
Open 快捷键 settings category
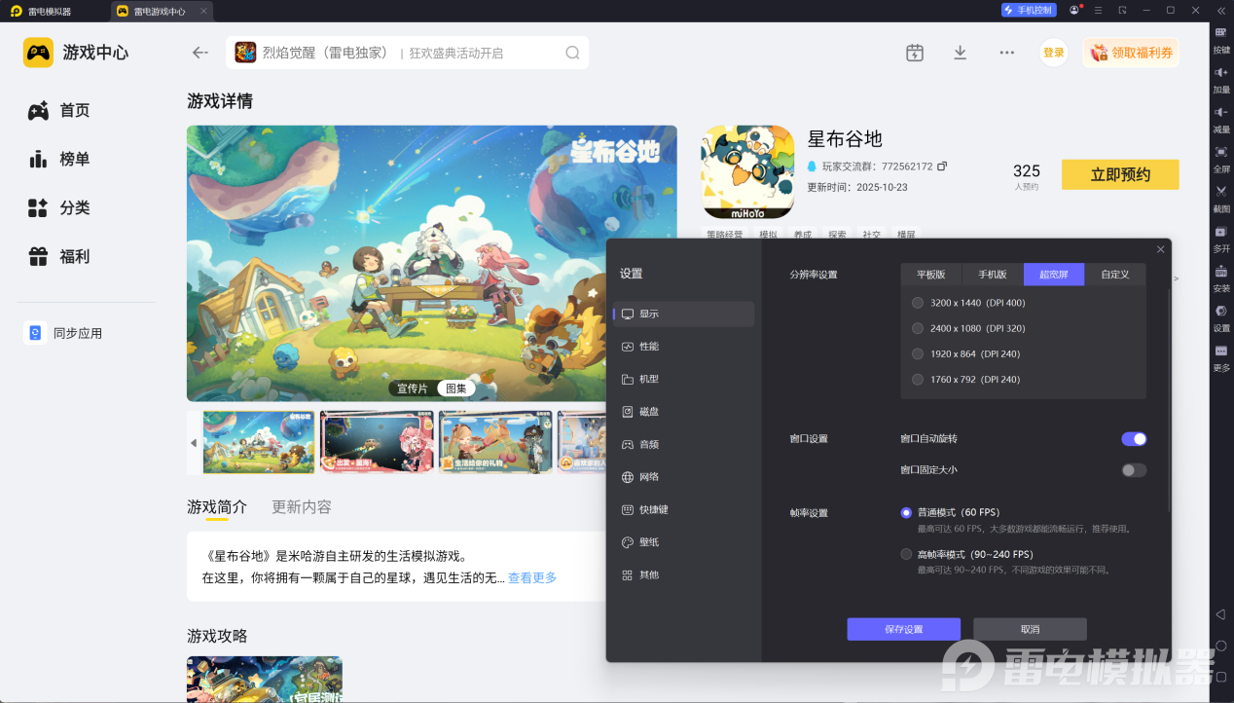click(x=684, y=509)
